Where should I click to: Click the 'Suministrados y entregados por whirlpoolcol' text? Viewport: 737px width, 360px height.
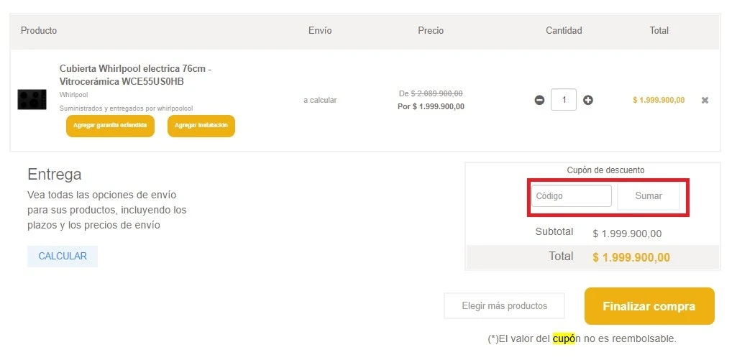pyautogui.click(x=126, y=109)
